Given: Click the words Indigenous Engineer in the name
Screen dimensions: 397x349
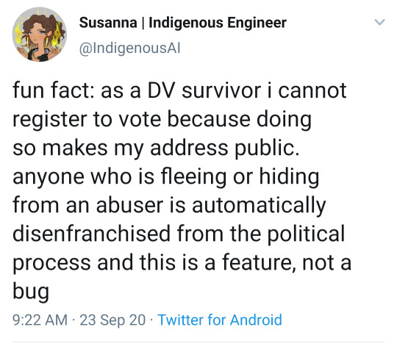Looking at the screenshot, I should tap(218, 23).
